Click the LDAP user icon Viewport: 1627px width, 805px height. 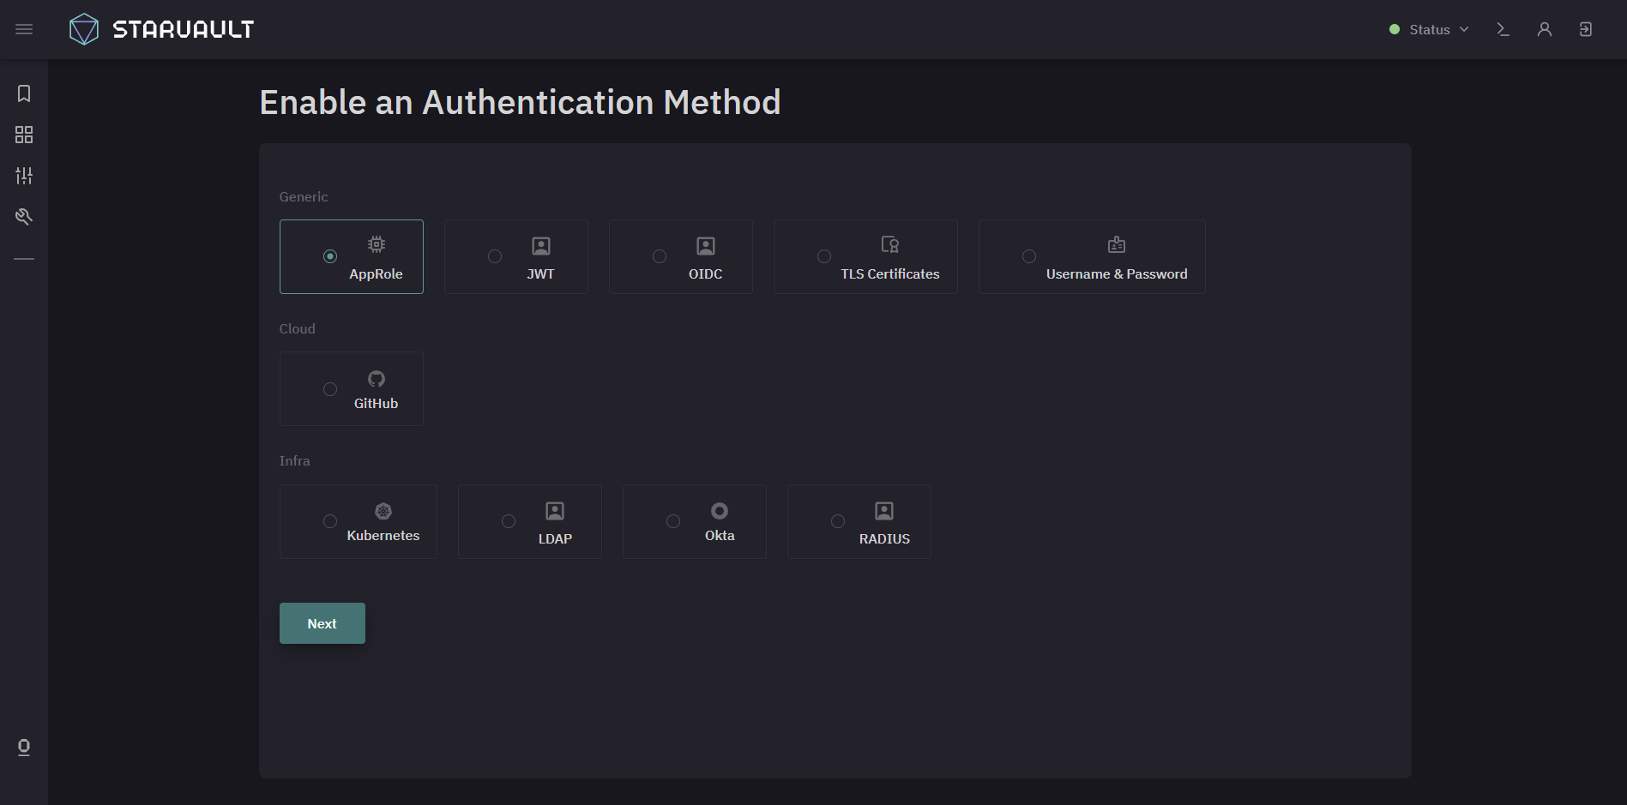[x=555, y=511]
